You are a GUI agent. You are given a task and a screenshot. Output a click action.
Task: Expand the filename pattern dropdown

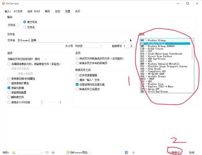click(125, 40)
